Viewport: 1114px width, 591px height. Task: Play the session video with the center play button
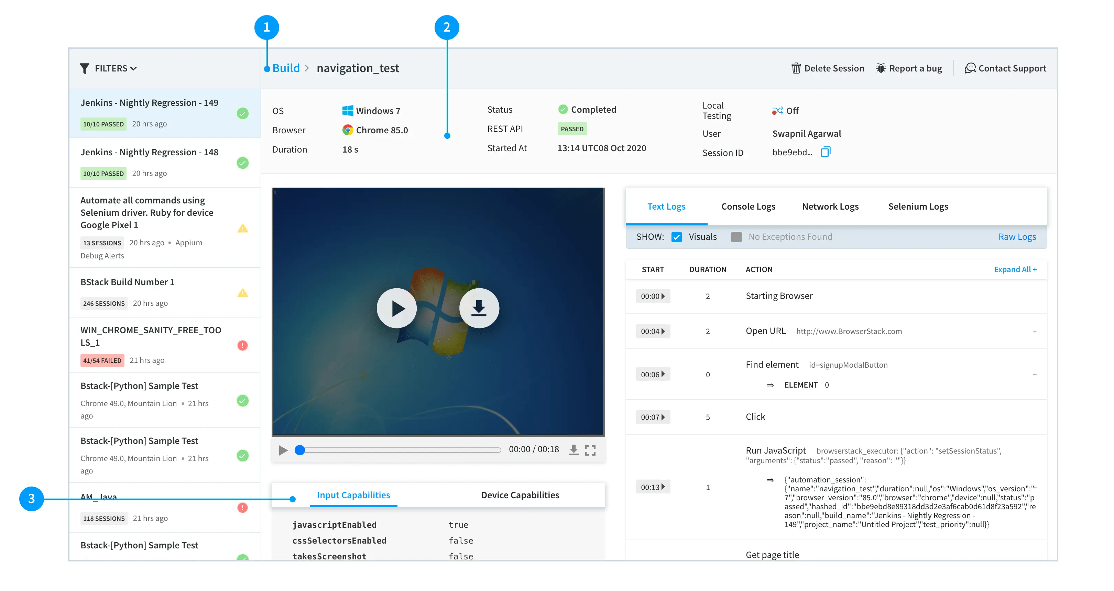[x=396, y=308]
